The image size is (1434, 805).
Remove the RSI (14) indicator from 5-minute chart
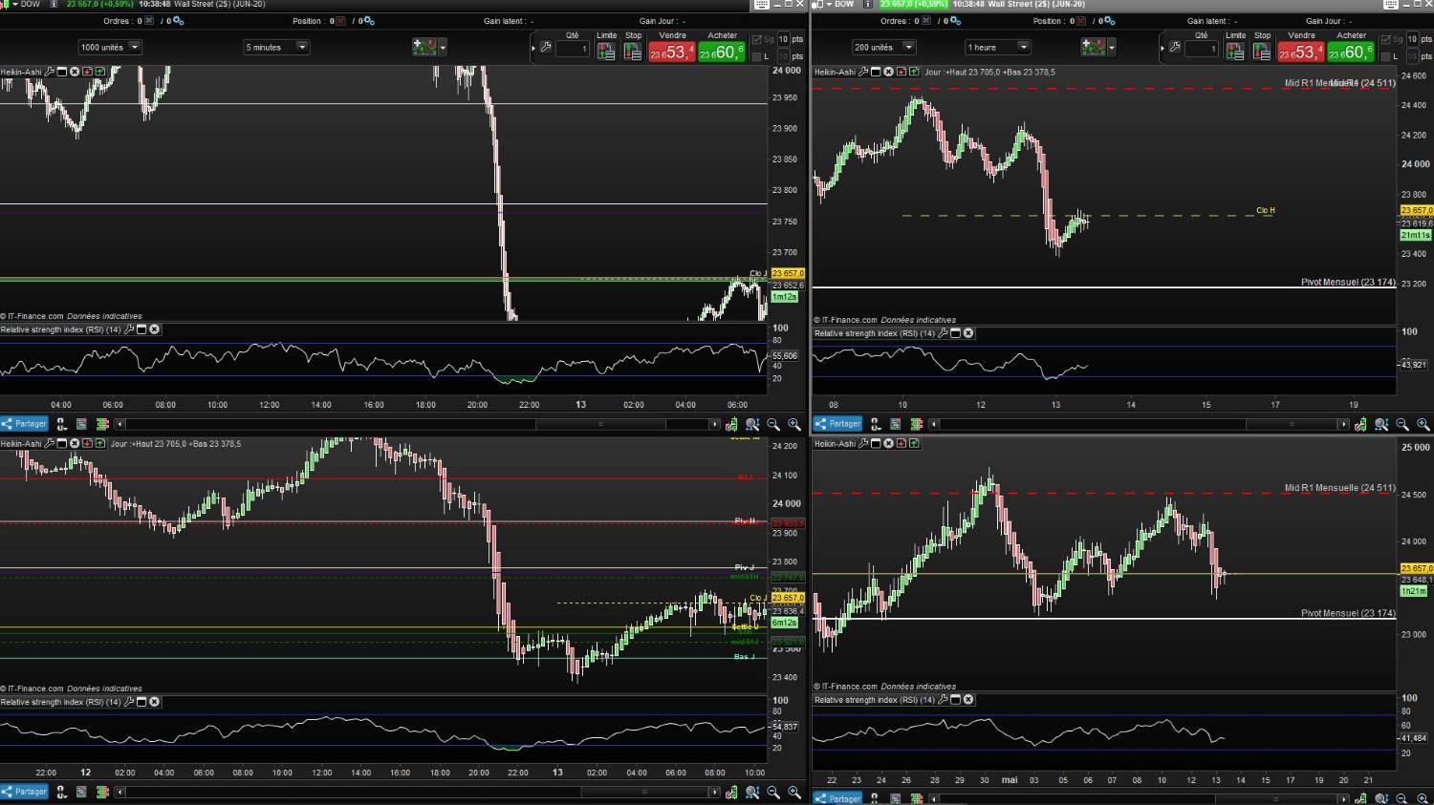click(x=154, y=329)
